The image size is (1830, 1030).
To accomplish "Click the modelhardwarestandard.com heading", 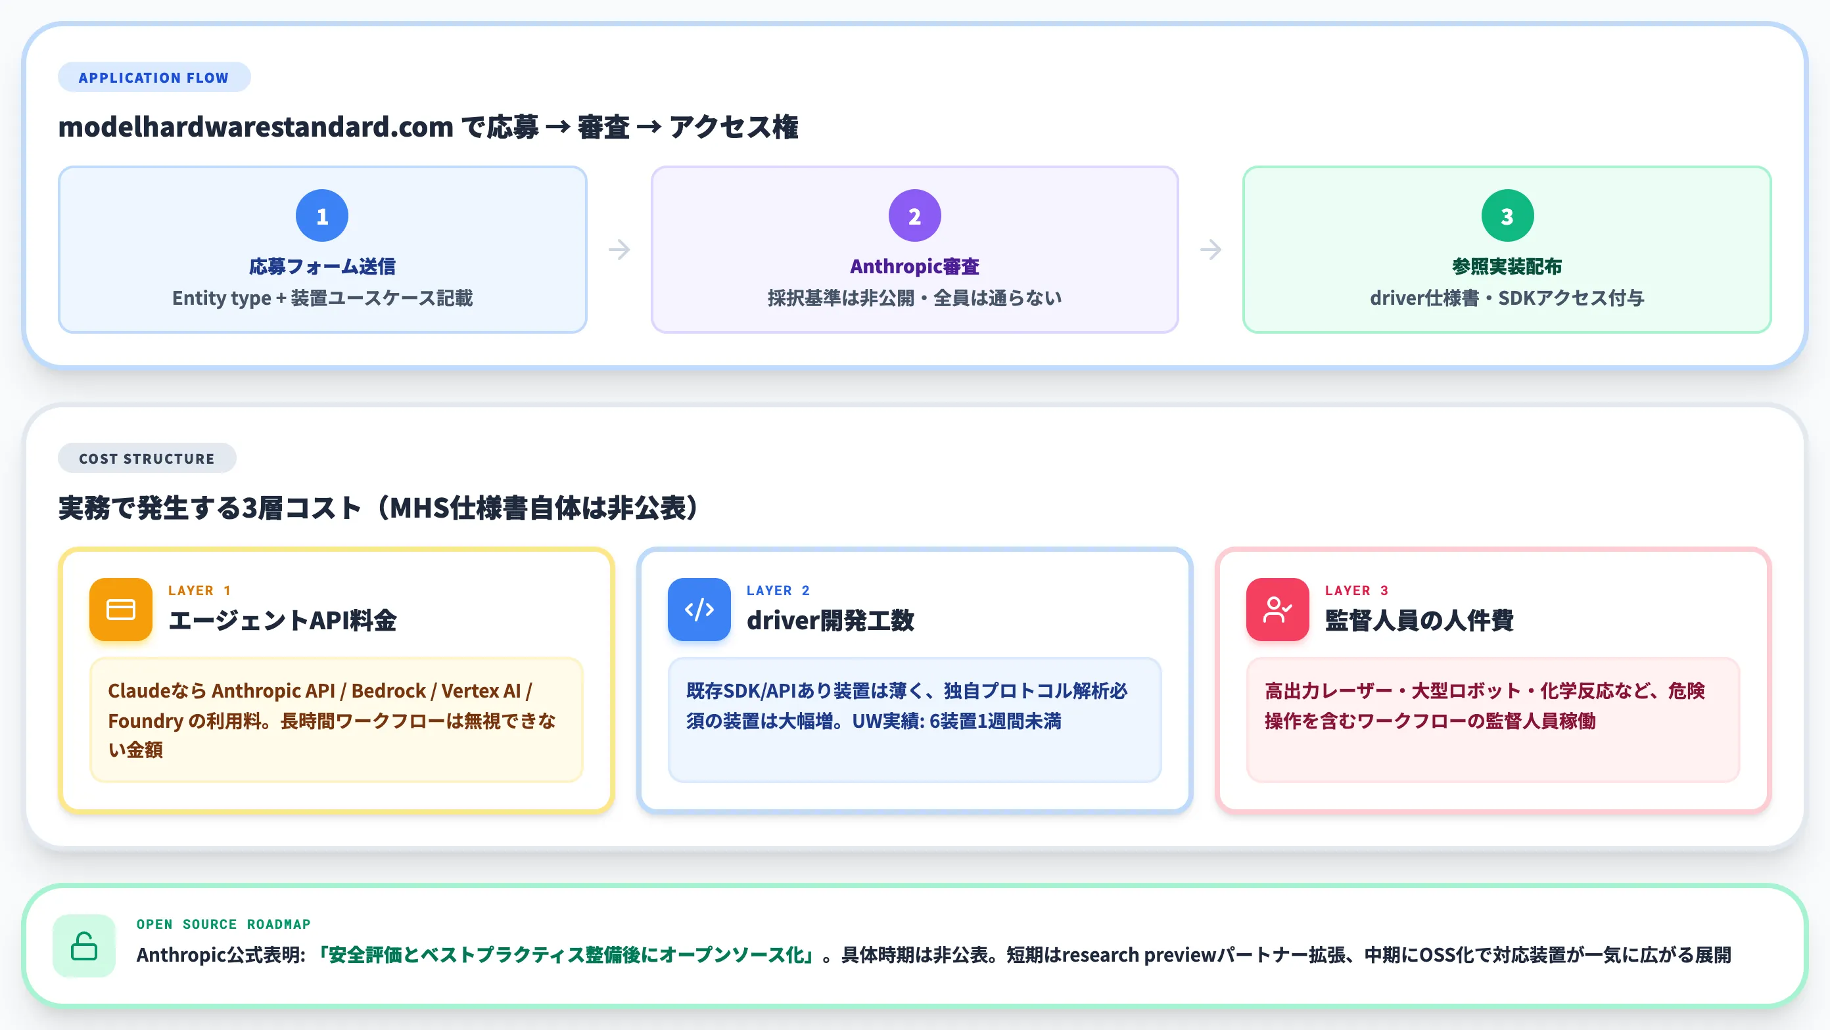I will (429, 127).
